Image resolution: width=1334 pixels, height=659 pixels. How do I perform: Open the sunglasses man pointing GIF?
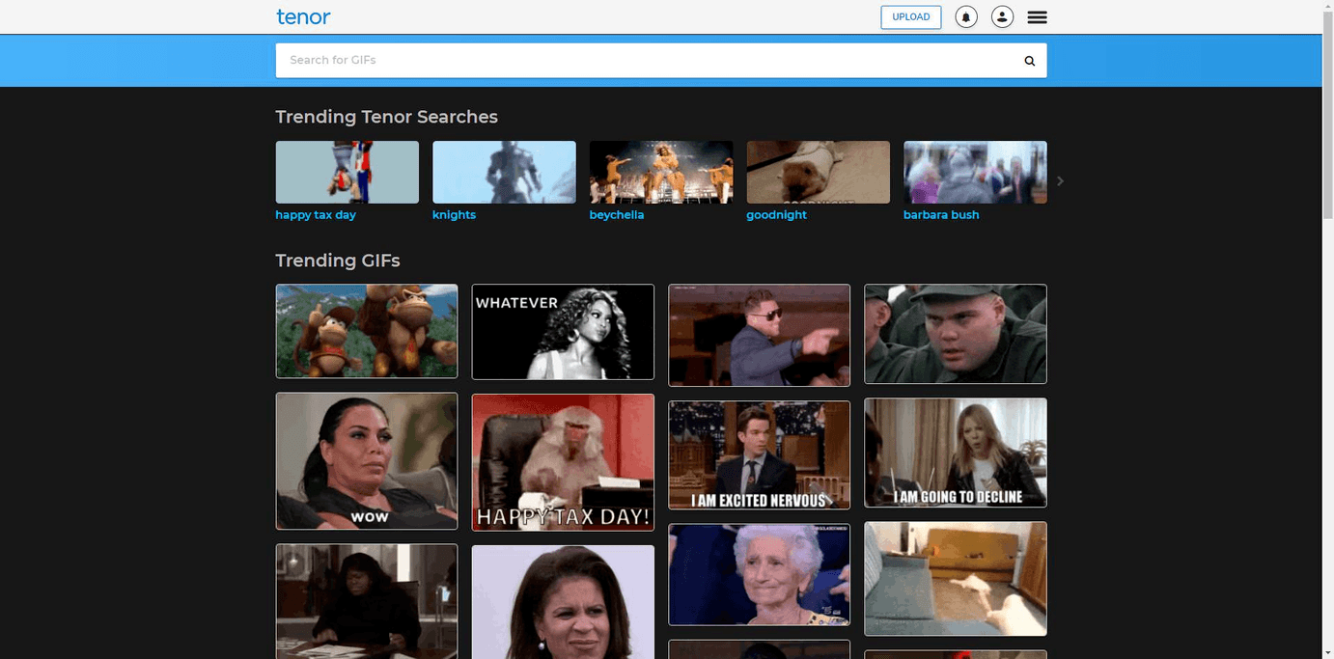(760, 335)
